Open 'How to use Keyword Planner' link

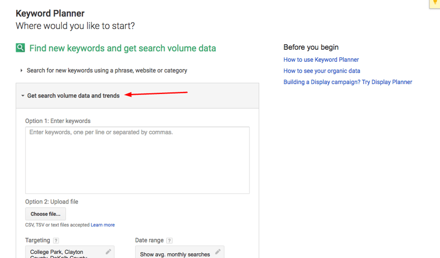(x=321, y=60)
